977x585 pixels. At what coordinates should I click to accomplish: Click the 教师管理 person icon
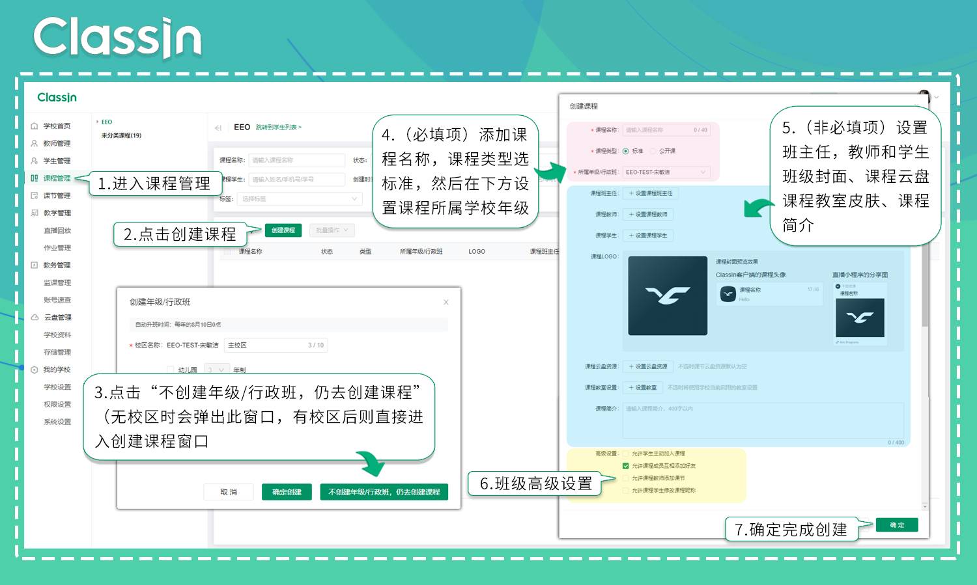click(x=35, y=143)
